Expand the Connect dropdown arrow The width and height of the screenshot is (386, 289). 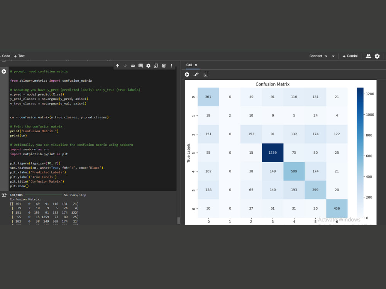[333, 56]
